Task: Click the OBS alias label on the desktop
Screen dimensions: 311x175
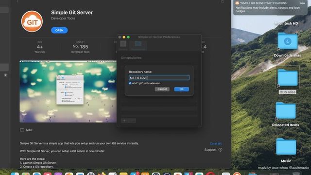Action: tap(287, 92)
